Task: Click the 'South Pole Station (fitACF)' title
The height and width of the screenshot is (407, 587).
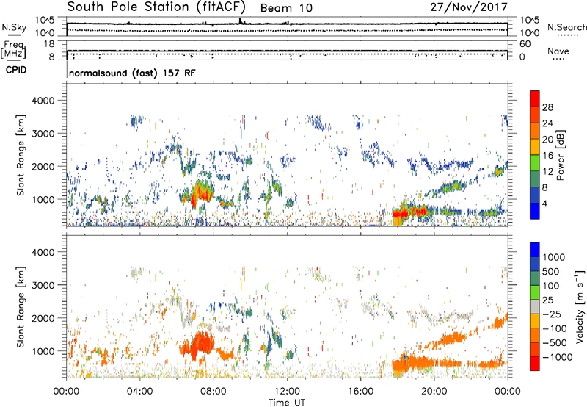Action: [x=156, y=7]
